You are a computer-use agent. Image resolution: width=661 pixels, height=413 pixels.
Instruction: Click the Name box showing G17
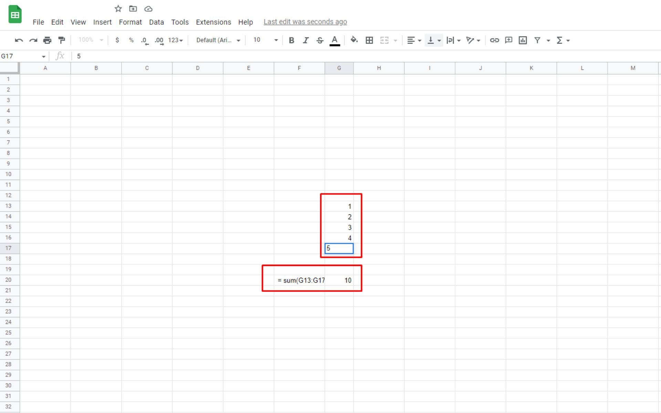(x=23, y=56)
